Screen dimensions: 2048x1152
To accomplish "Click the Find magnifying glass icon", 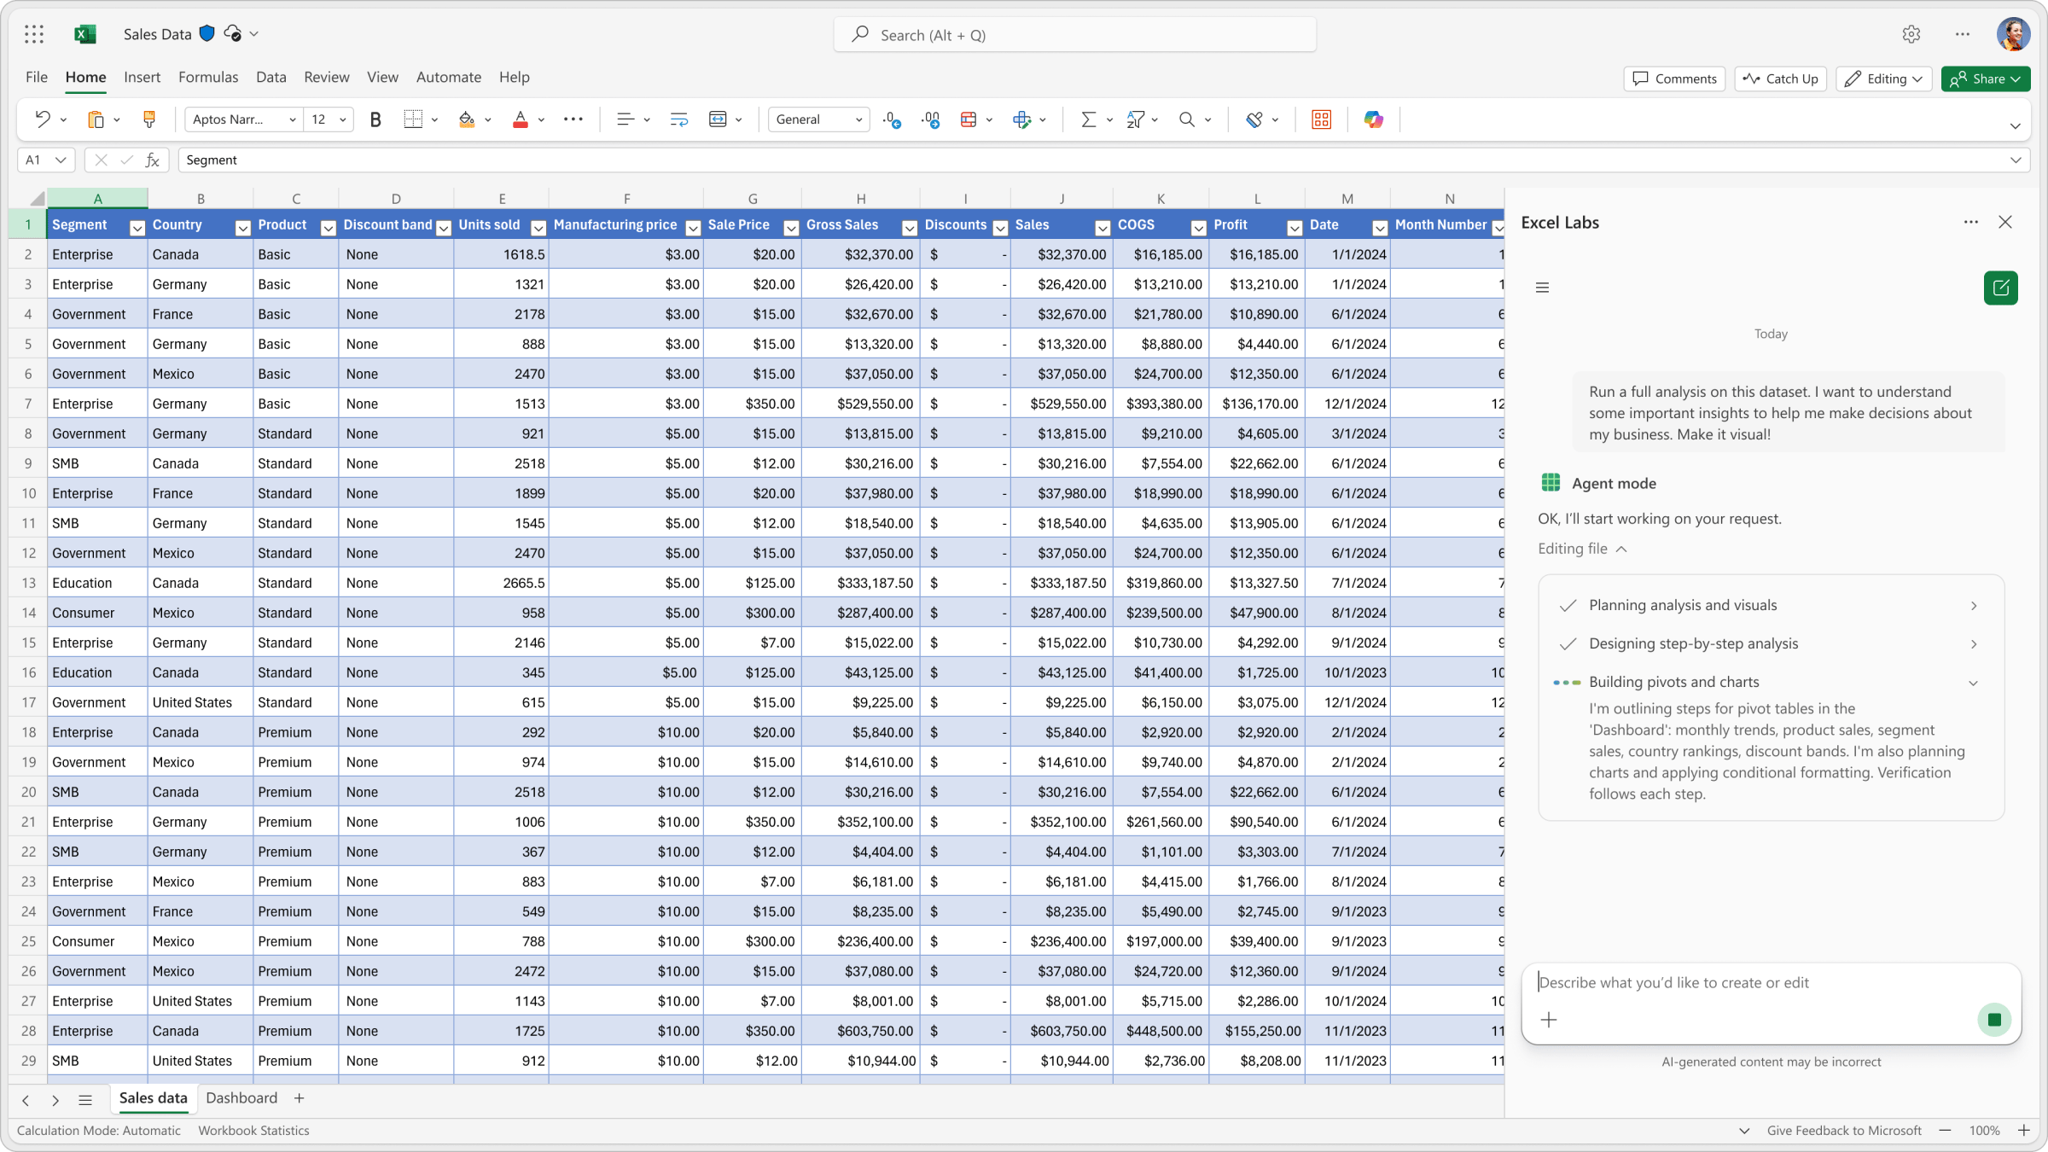I will tap(1188, 119).
